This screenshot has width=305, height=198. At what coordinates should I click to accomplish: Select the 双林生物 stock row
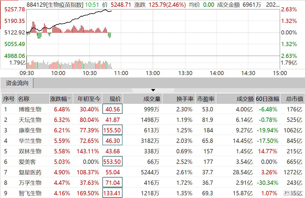(153, 151)
